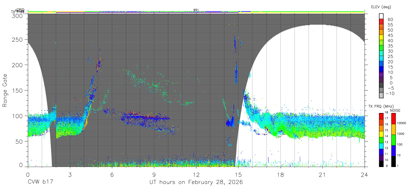
Task: Pick the yellow swatch in TX FRQ colorbar
Action: [x=381, y=134]
